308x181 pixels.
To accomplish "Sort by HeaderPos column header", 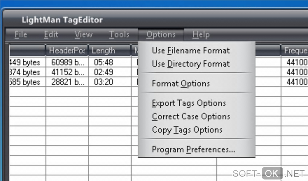I will coord(67,51).
